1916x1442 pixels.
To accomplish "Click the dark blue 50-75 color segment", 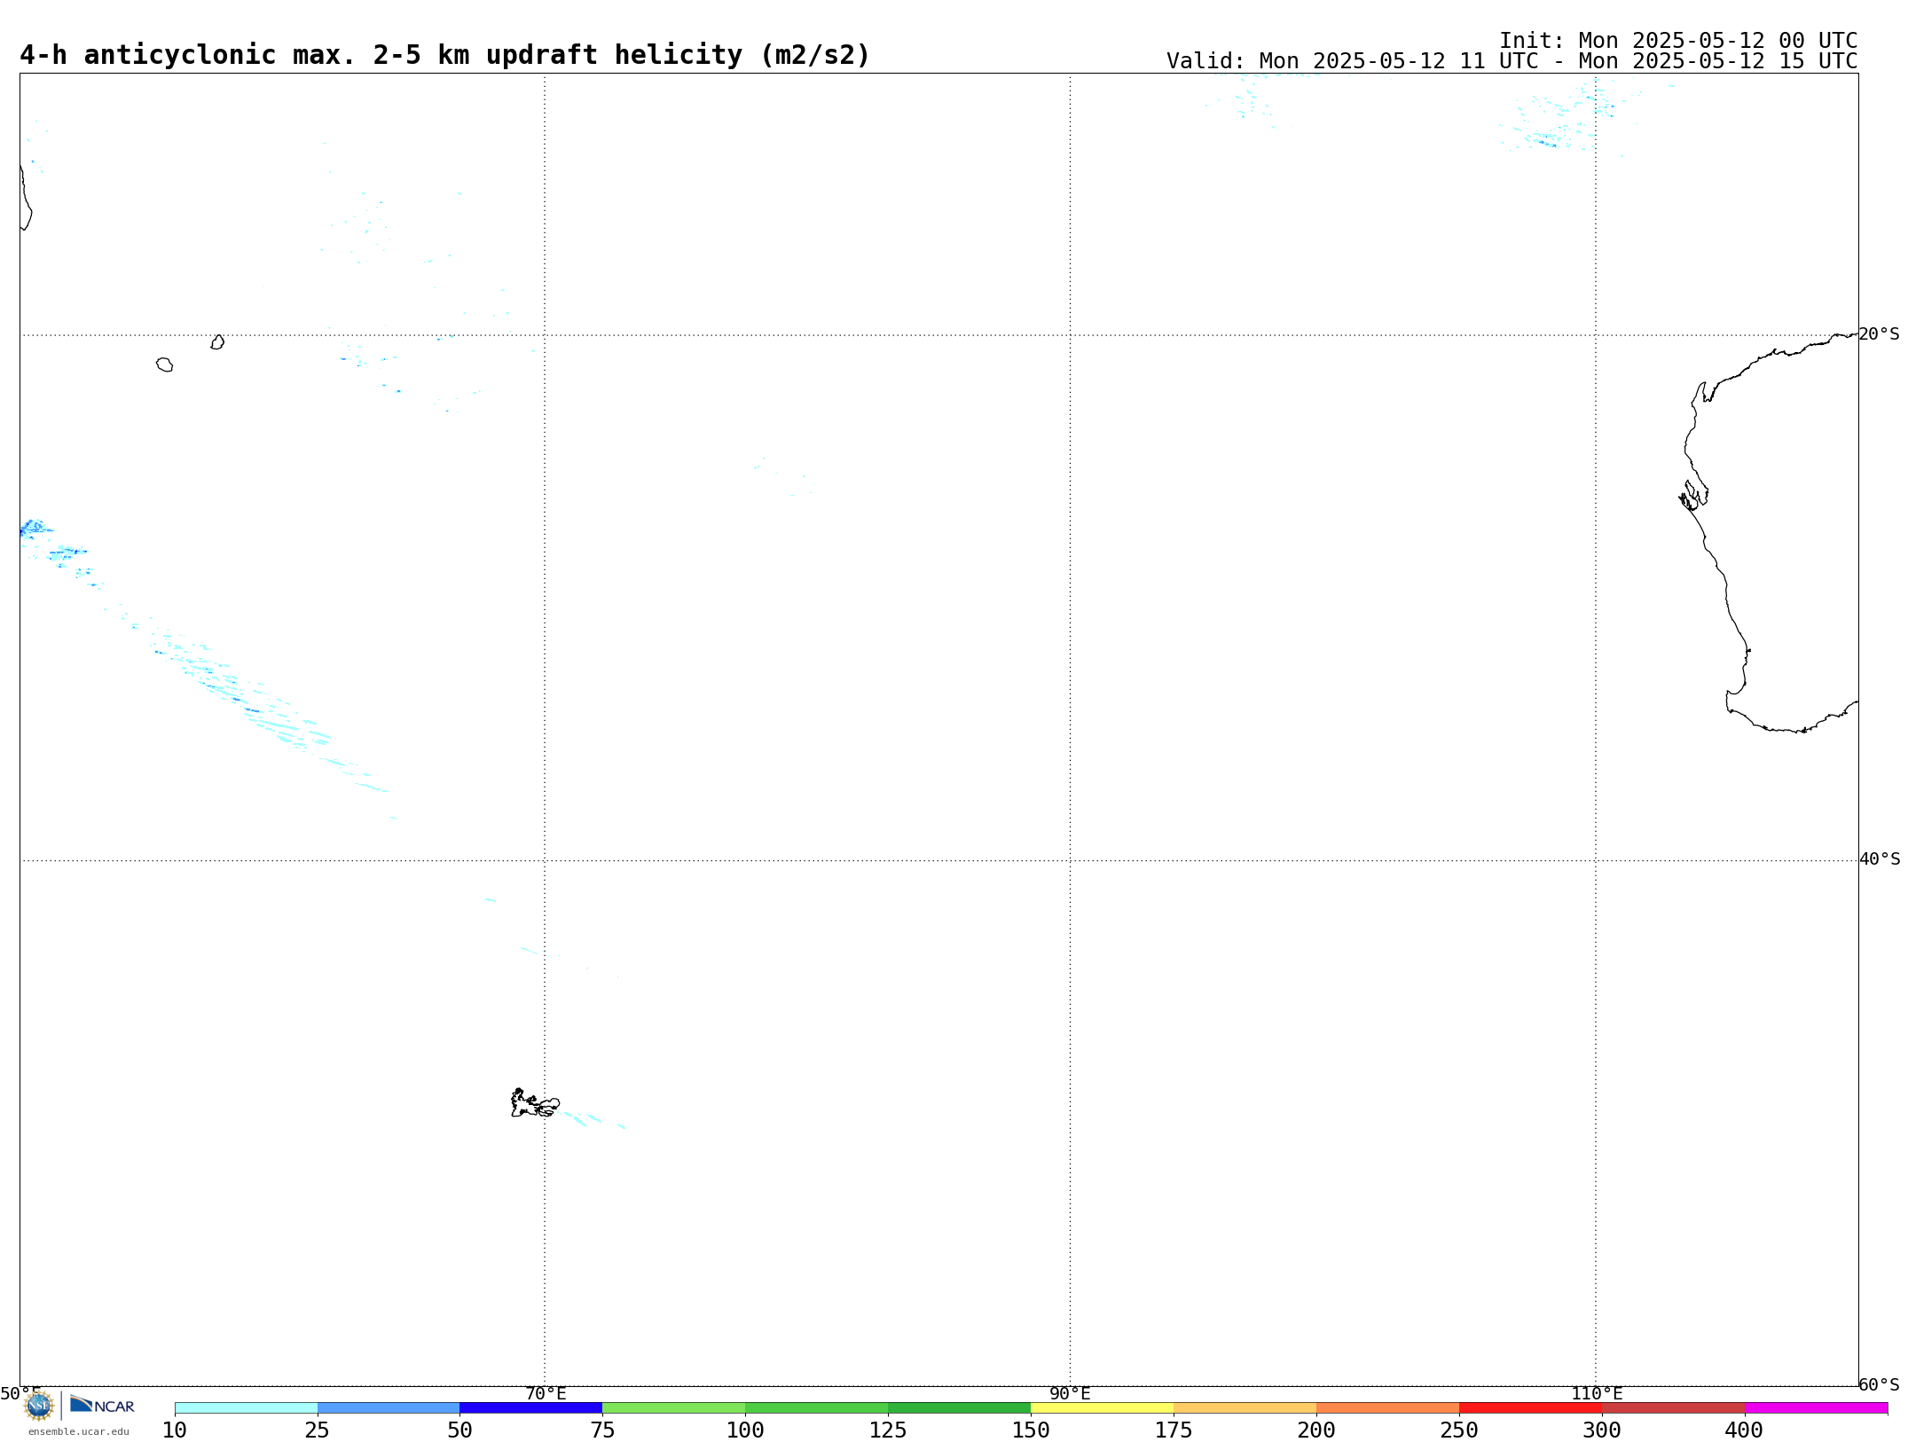I will [x=531, y=1408].
